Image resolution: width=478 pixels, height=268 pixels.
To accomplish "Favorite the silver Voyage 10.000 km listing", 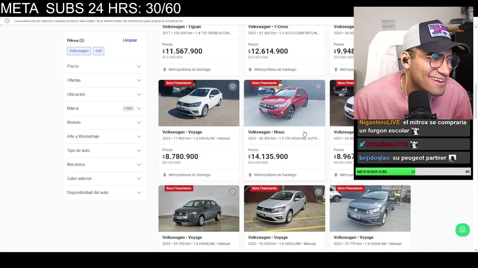I will pos(319,192).
